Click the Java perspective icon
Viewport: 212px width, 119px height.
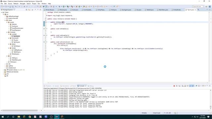[x=210, y=7]
